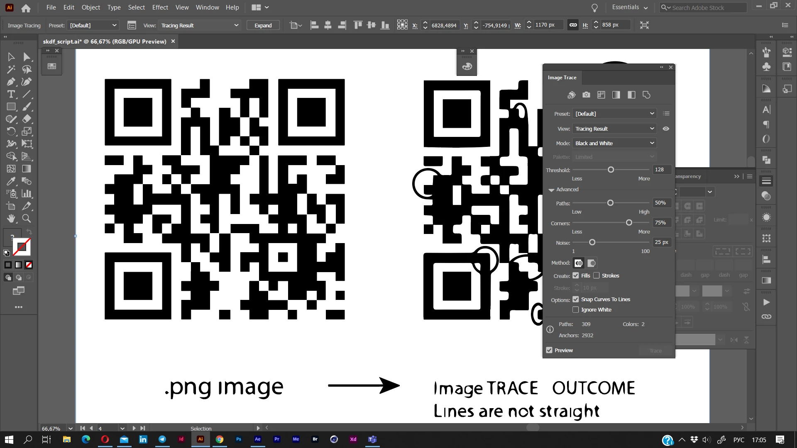797x448 pixels.
Task: Select the Hand tool
Action: [x=11, y=219]
